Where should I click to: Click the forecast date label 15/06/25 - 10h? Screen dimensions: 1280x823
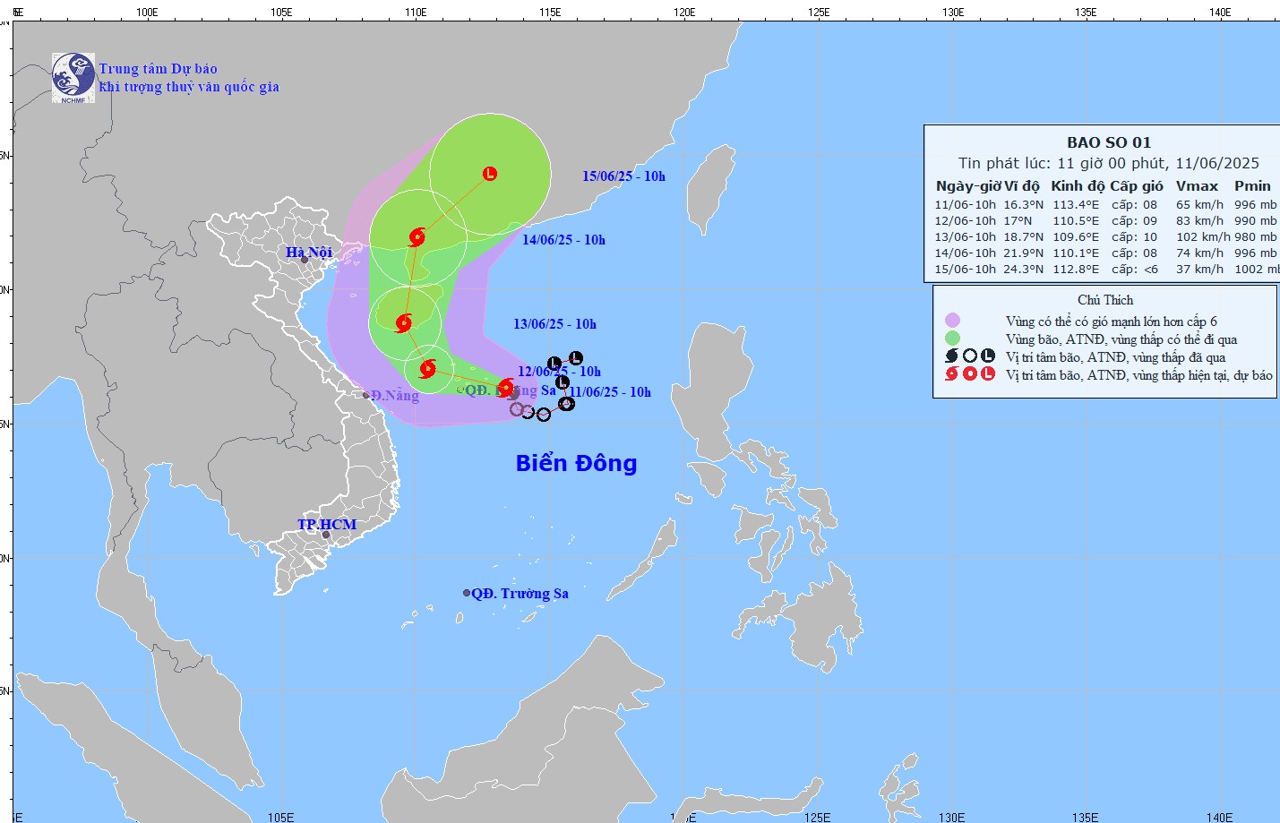click(624, 176)
